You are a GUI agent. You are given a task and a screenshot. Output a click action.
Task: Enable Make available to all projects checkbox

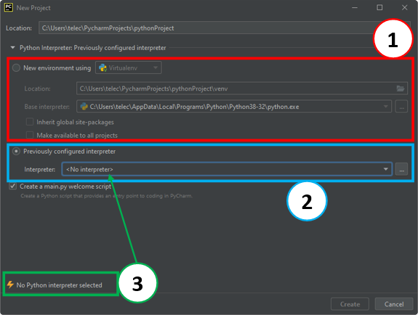(30, 135)
